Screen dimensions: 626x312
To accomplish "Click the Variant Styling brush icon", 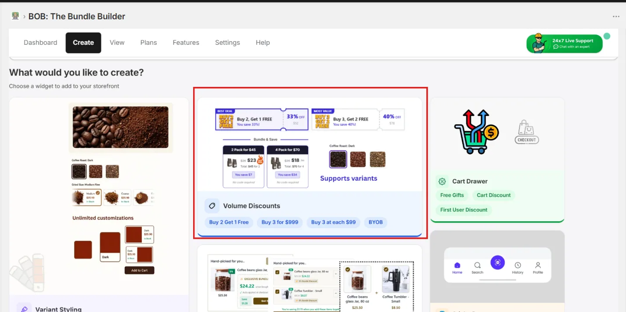I will (x=24, y=309).
